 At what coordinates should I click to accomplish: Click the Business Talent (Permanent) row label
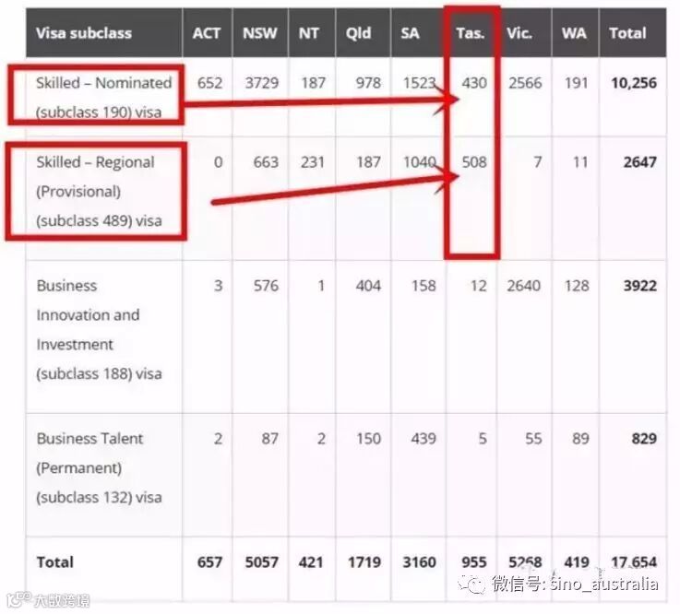click(99, 467)
